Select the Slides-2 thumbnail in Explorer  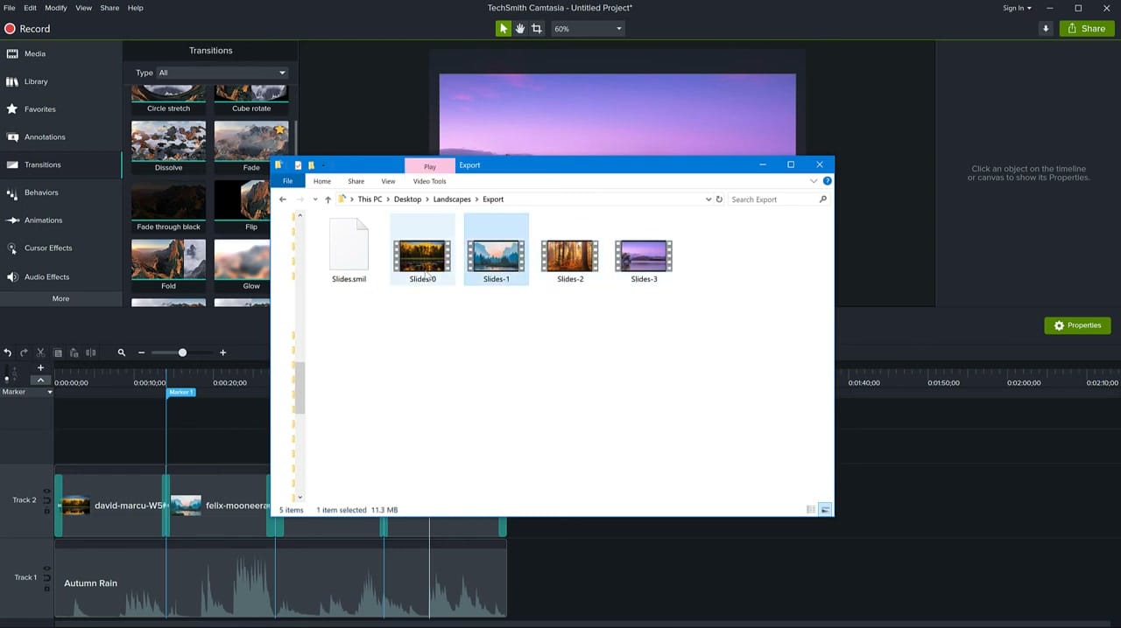pos(570,255)
